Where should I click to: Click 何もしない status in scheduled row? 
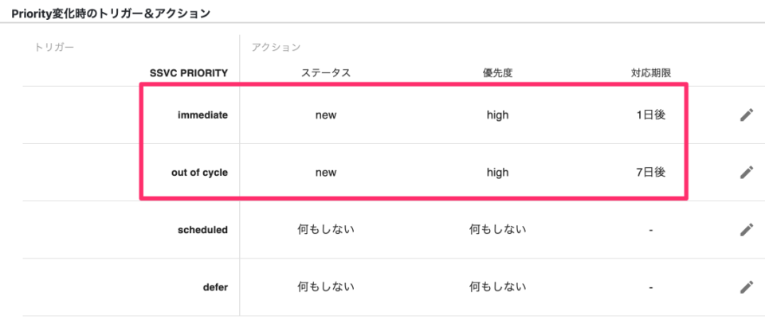point(326,229)
